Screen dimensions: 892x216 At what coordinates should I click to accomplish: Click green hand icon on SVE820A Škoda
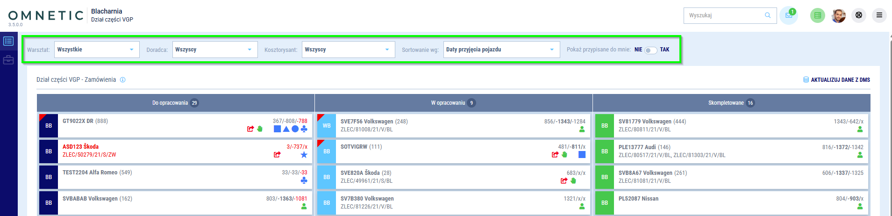tap(573, 180)
